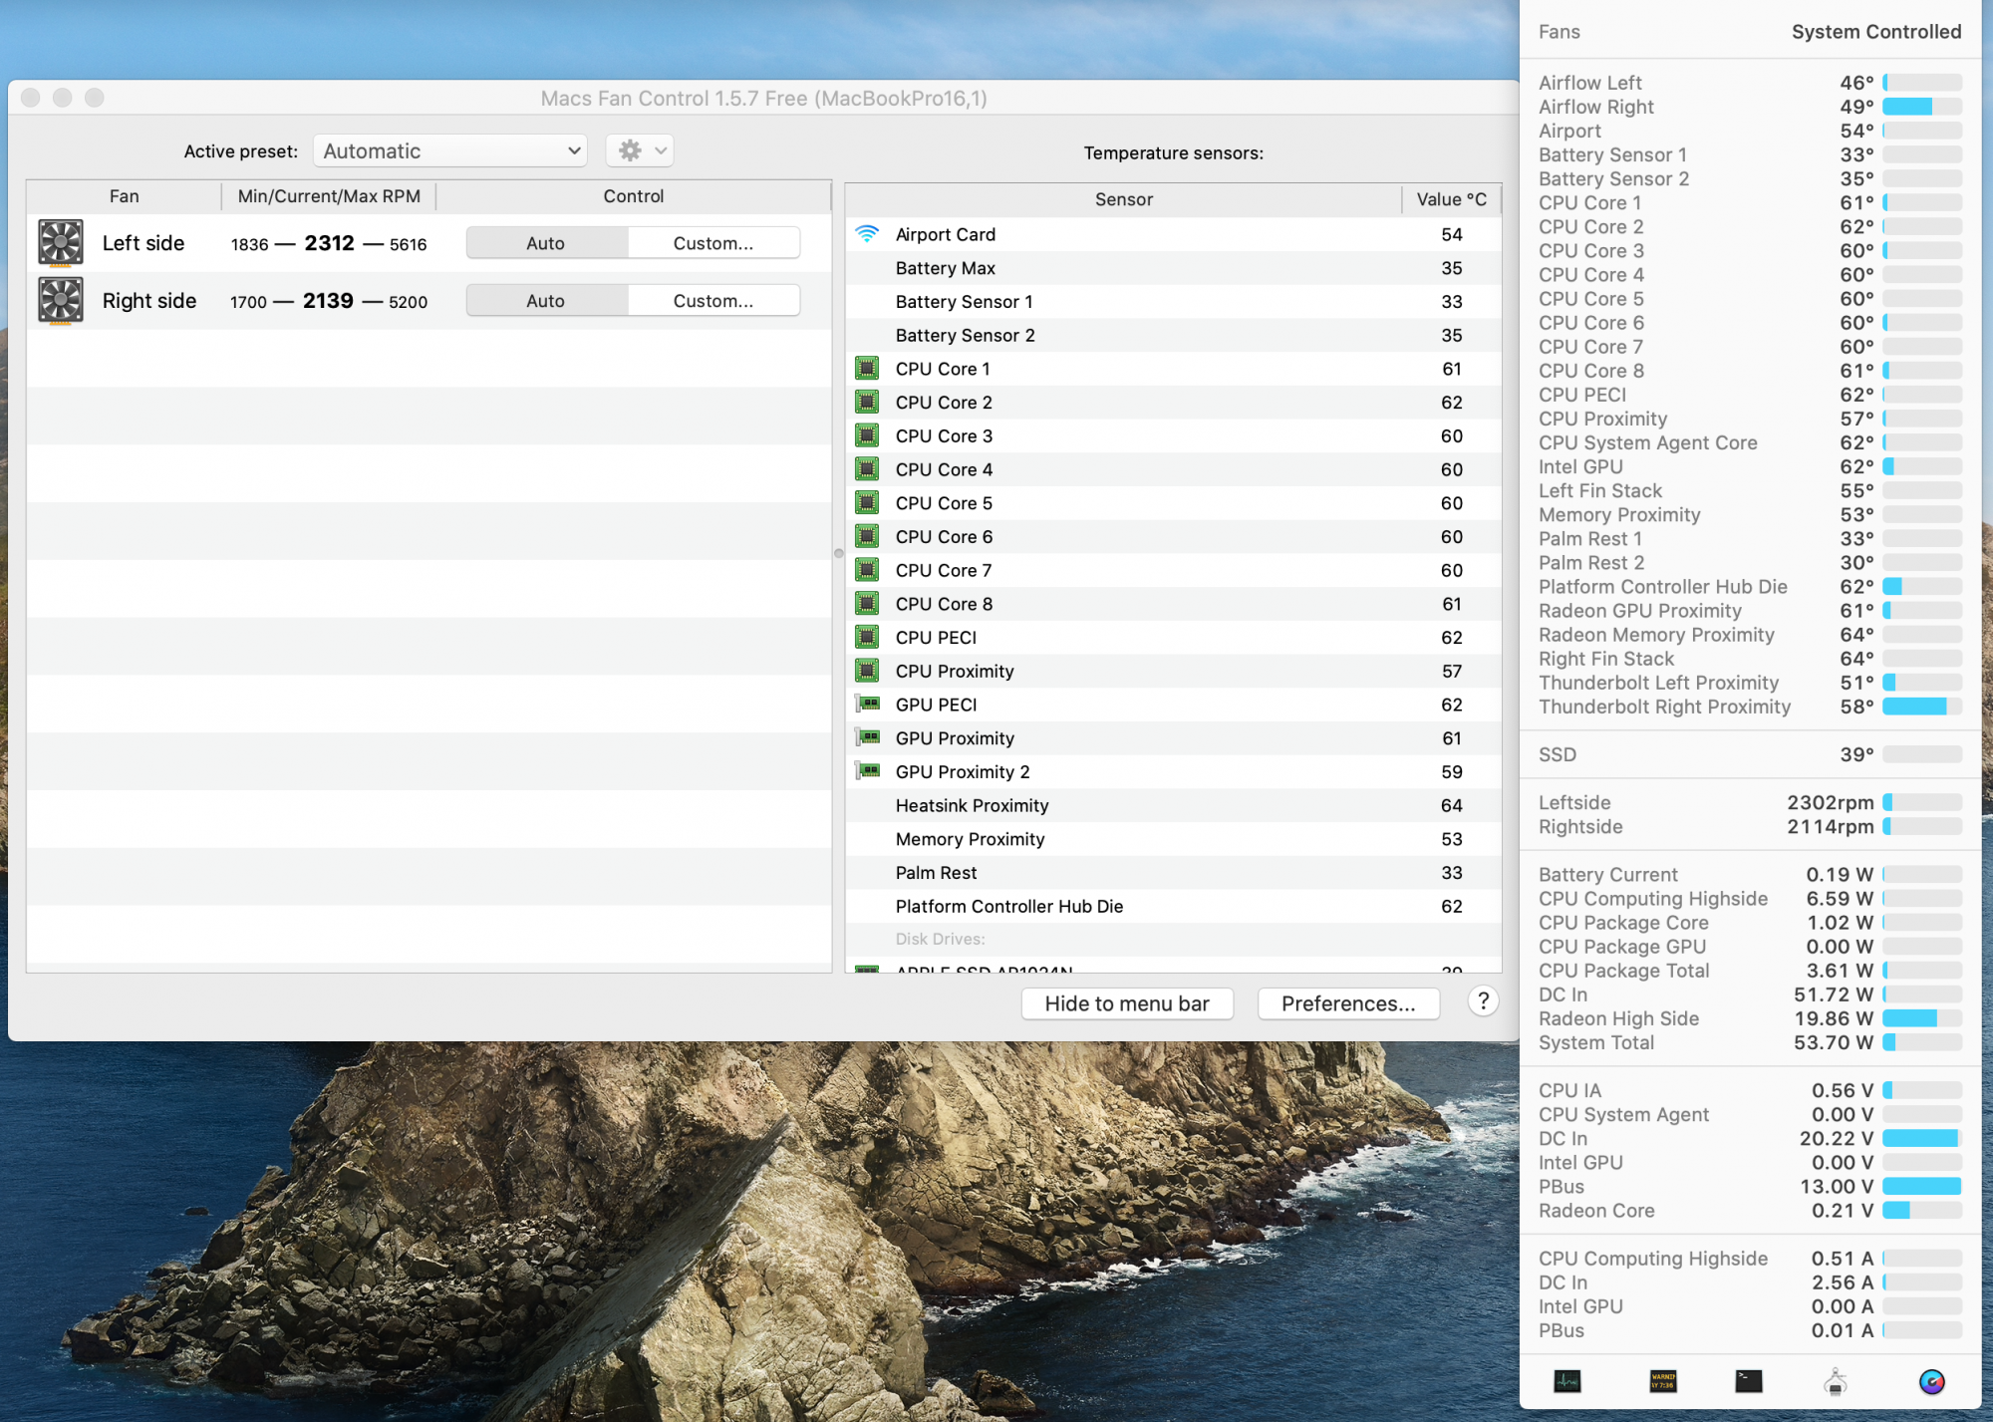Click the Leftside 2302rpm fan row in iStat
This screenshot has height=1422, width=1993.
click(1750, 802)
